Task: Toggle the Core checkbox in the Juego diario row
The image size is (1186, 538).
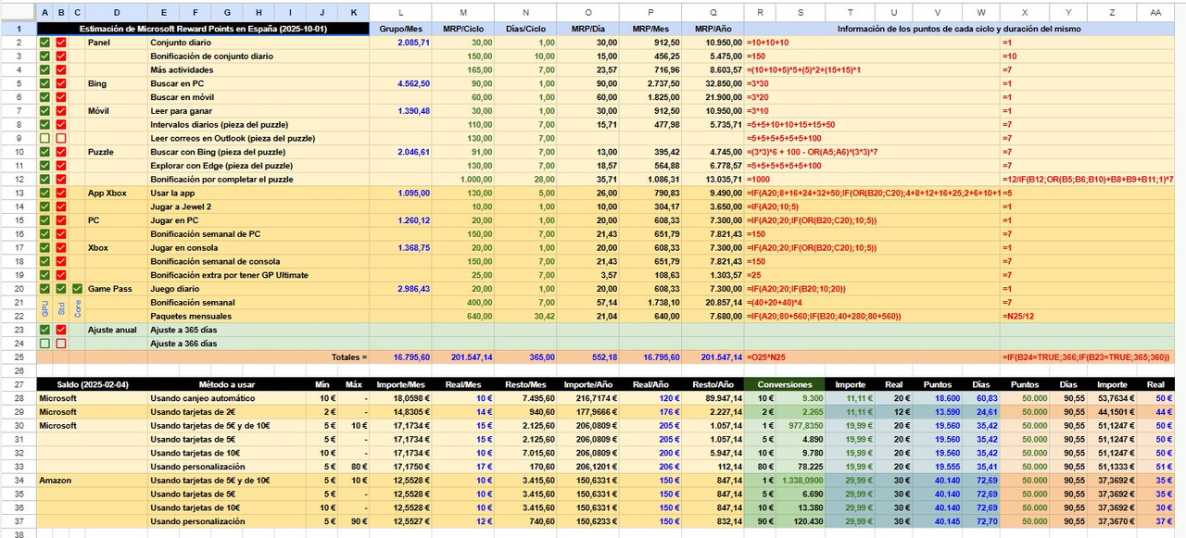Action: [77, 289]
